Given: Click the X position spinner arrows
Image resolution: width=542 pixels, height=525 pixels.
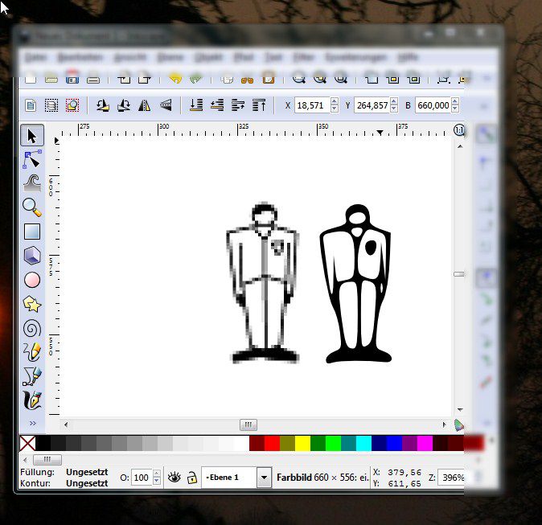Looking at the screenshot, I should pyautogui.click(x=335, y=105).
